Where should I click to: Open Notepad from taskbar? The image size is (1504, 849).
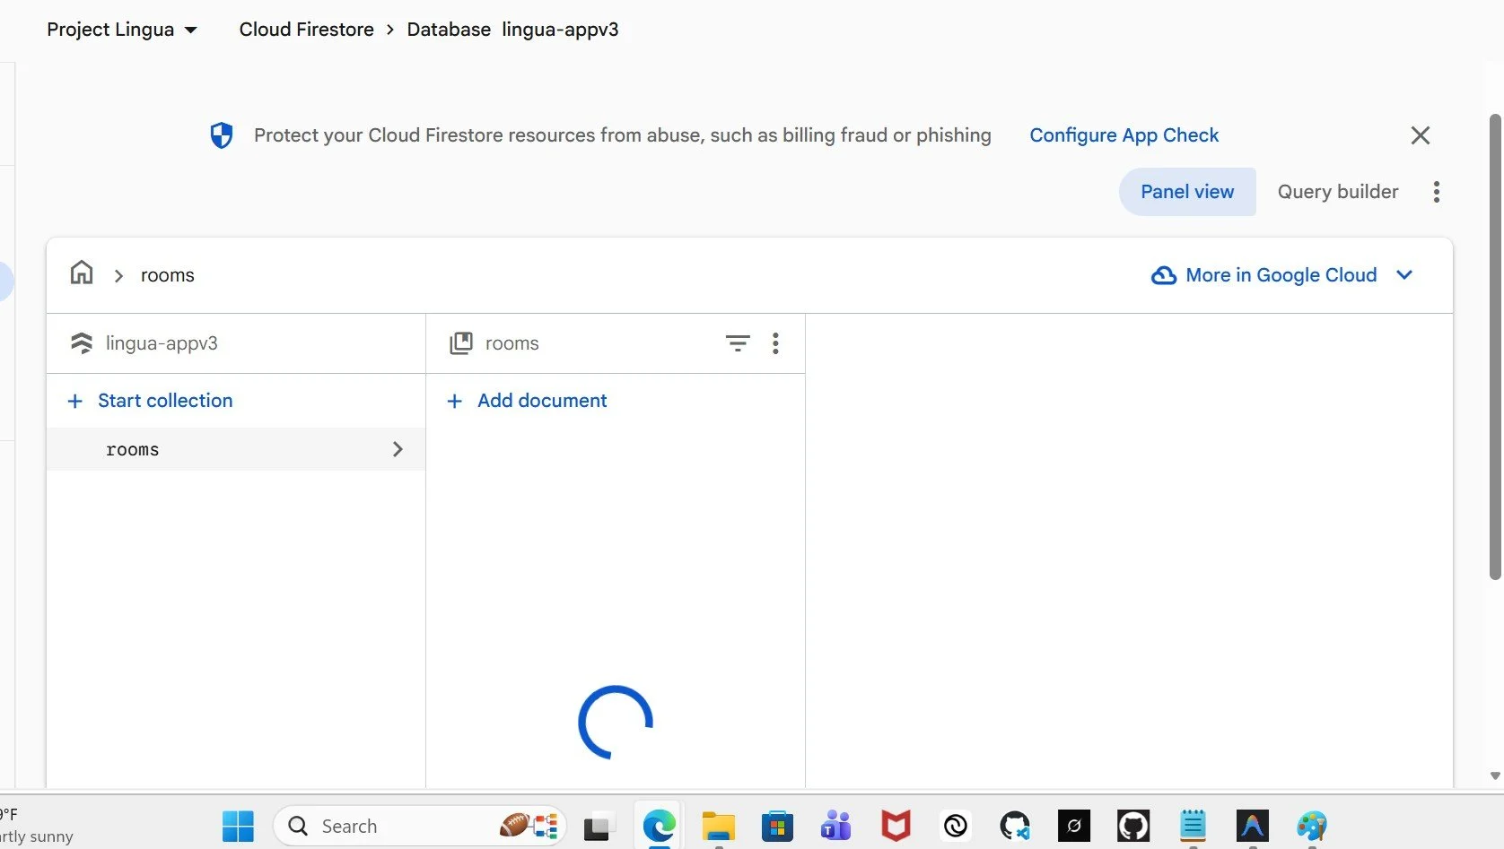1193,826
